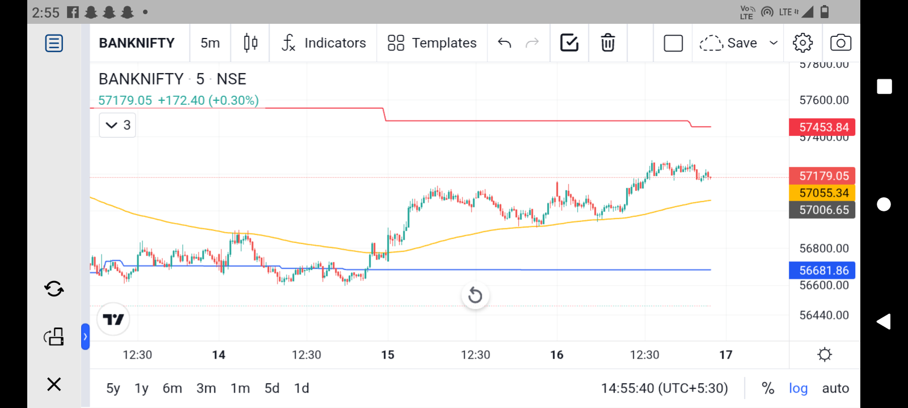Open BANKNIFTY symbol search

pos(137,43)
